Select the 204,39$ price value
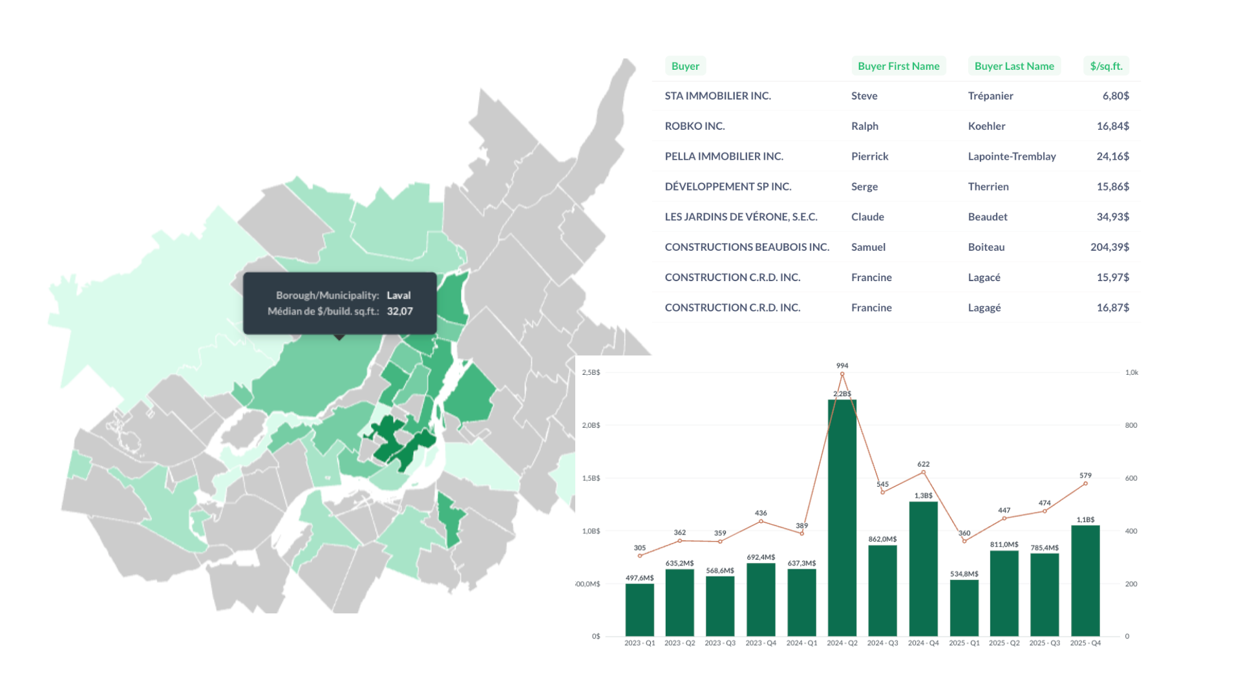The width and height of the screenshot is (1241, 698). click(x=1110, y=247)
